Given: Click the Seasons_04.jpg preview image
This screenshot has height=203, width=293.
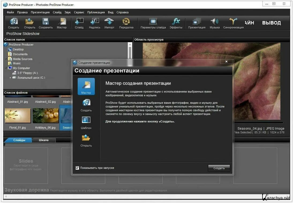Looking at the screenshot, I should coord(211,81).
